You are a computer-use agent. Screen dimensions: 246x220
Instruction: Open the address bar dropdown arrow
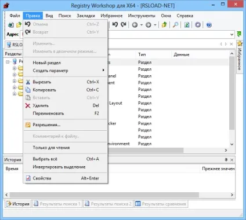pos(231,35)
